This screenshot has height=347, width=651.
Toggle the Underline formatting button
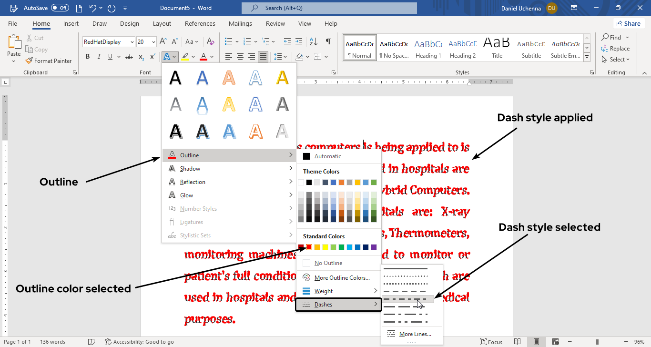point(111,57)
